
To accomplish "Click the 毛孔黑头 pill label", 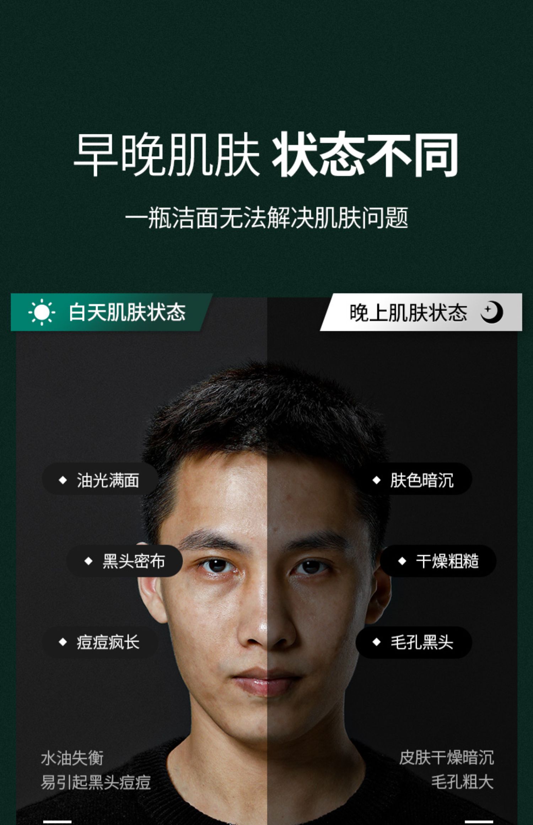I will point(422,642).
